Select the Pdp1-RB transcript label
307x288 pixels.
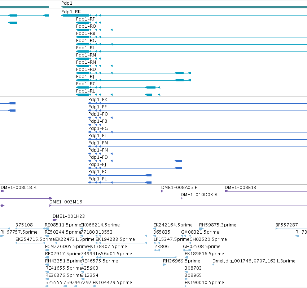coord(85,33)
